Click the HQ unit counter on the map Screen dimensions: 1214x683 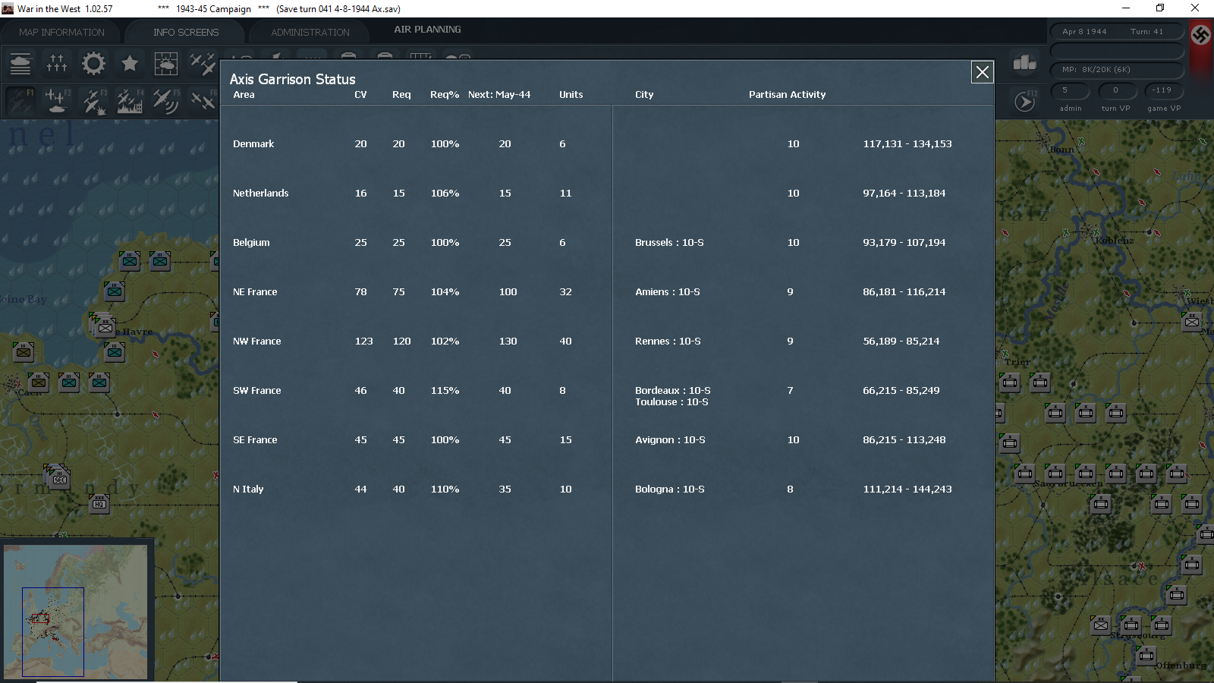(99, 503)
